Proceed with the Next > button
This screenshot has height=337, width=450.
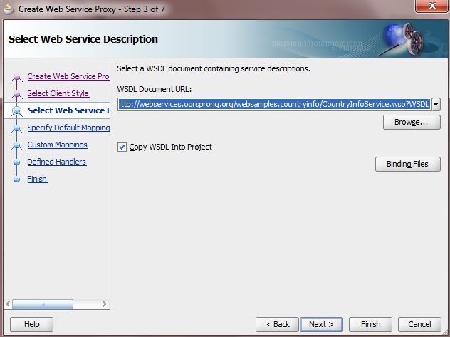(321, 324)
